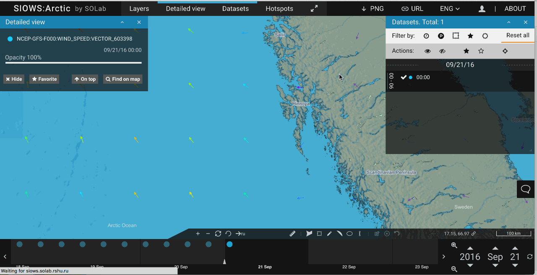
Task: Get the shareable URL
Action: (412, 8)
